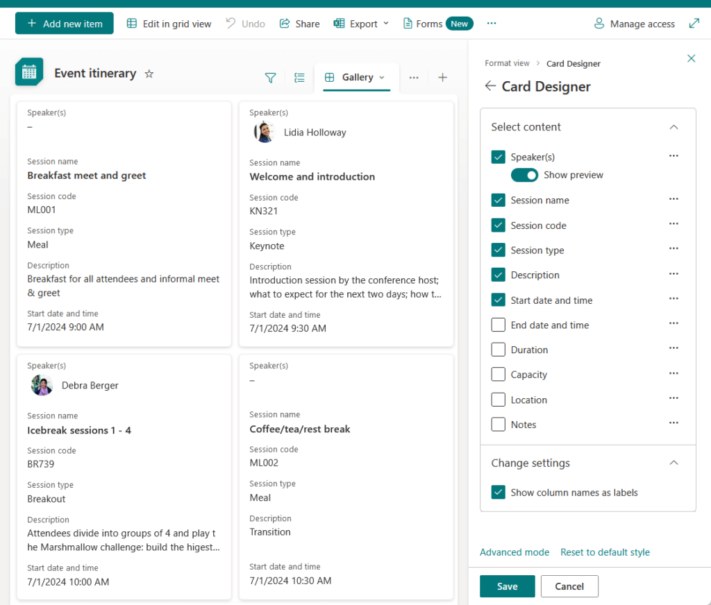Click the Event itinerary calendar list icon
The width and height of the screenshot is (711, 605).
[29, 71]
